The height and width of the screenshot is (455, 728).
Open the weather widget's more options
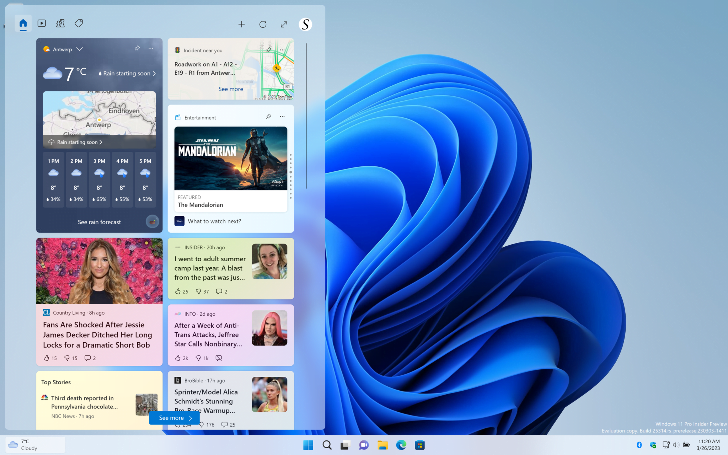150,48
